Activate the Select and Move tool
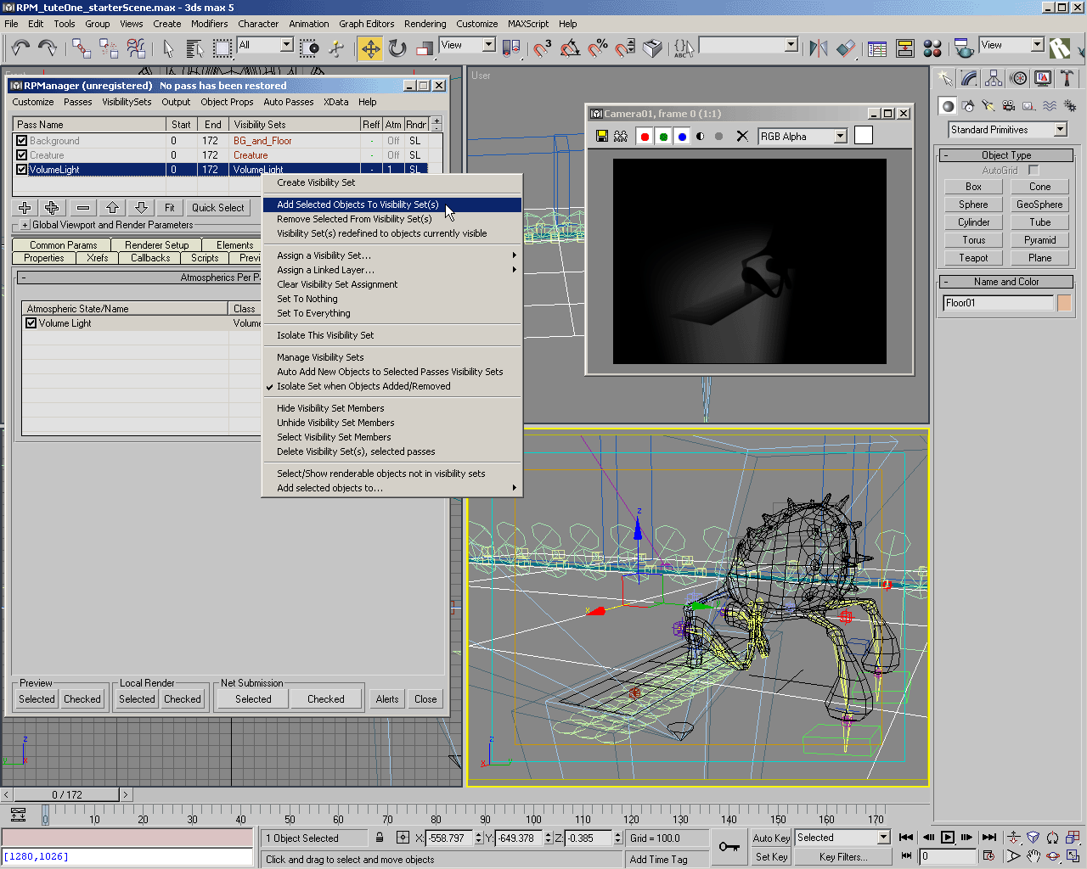The width and height of the screenshot is (1087, 869). [x=371, y=48]
